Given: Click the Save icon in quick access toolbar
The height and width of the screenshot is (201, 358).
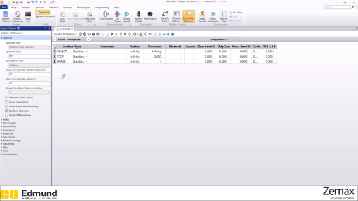Looking at the screenshot, I should [x=17, y=2].
